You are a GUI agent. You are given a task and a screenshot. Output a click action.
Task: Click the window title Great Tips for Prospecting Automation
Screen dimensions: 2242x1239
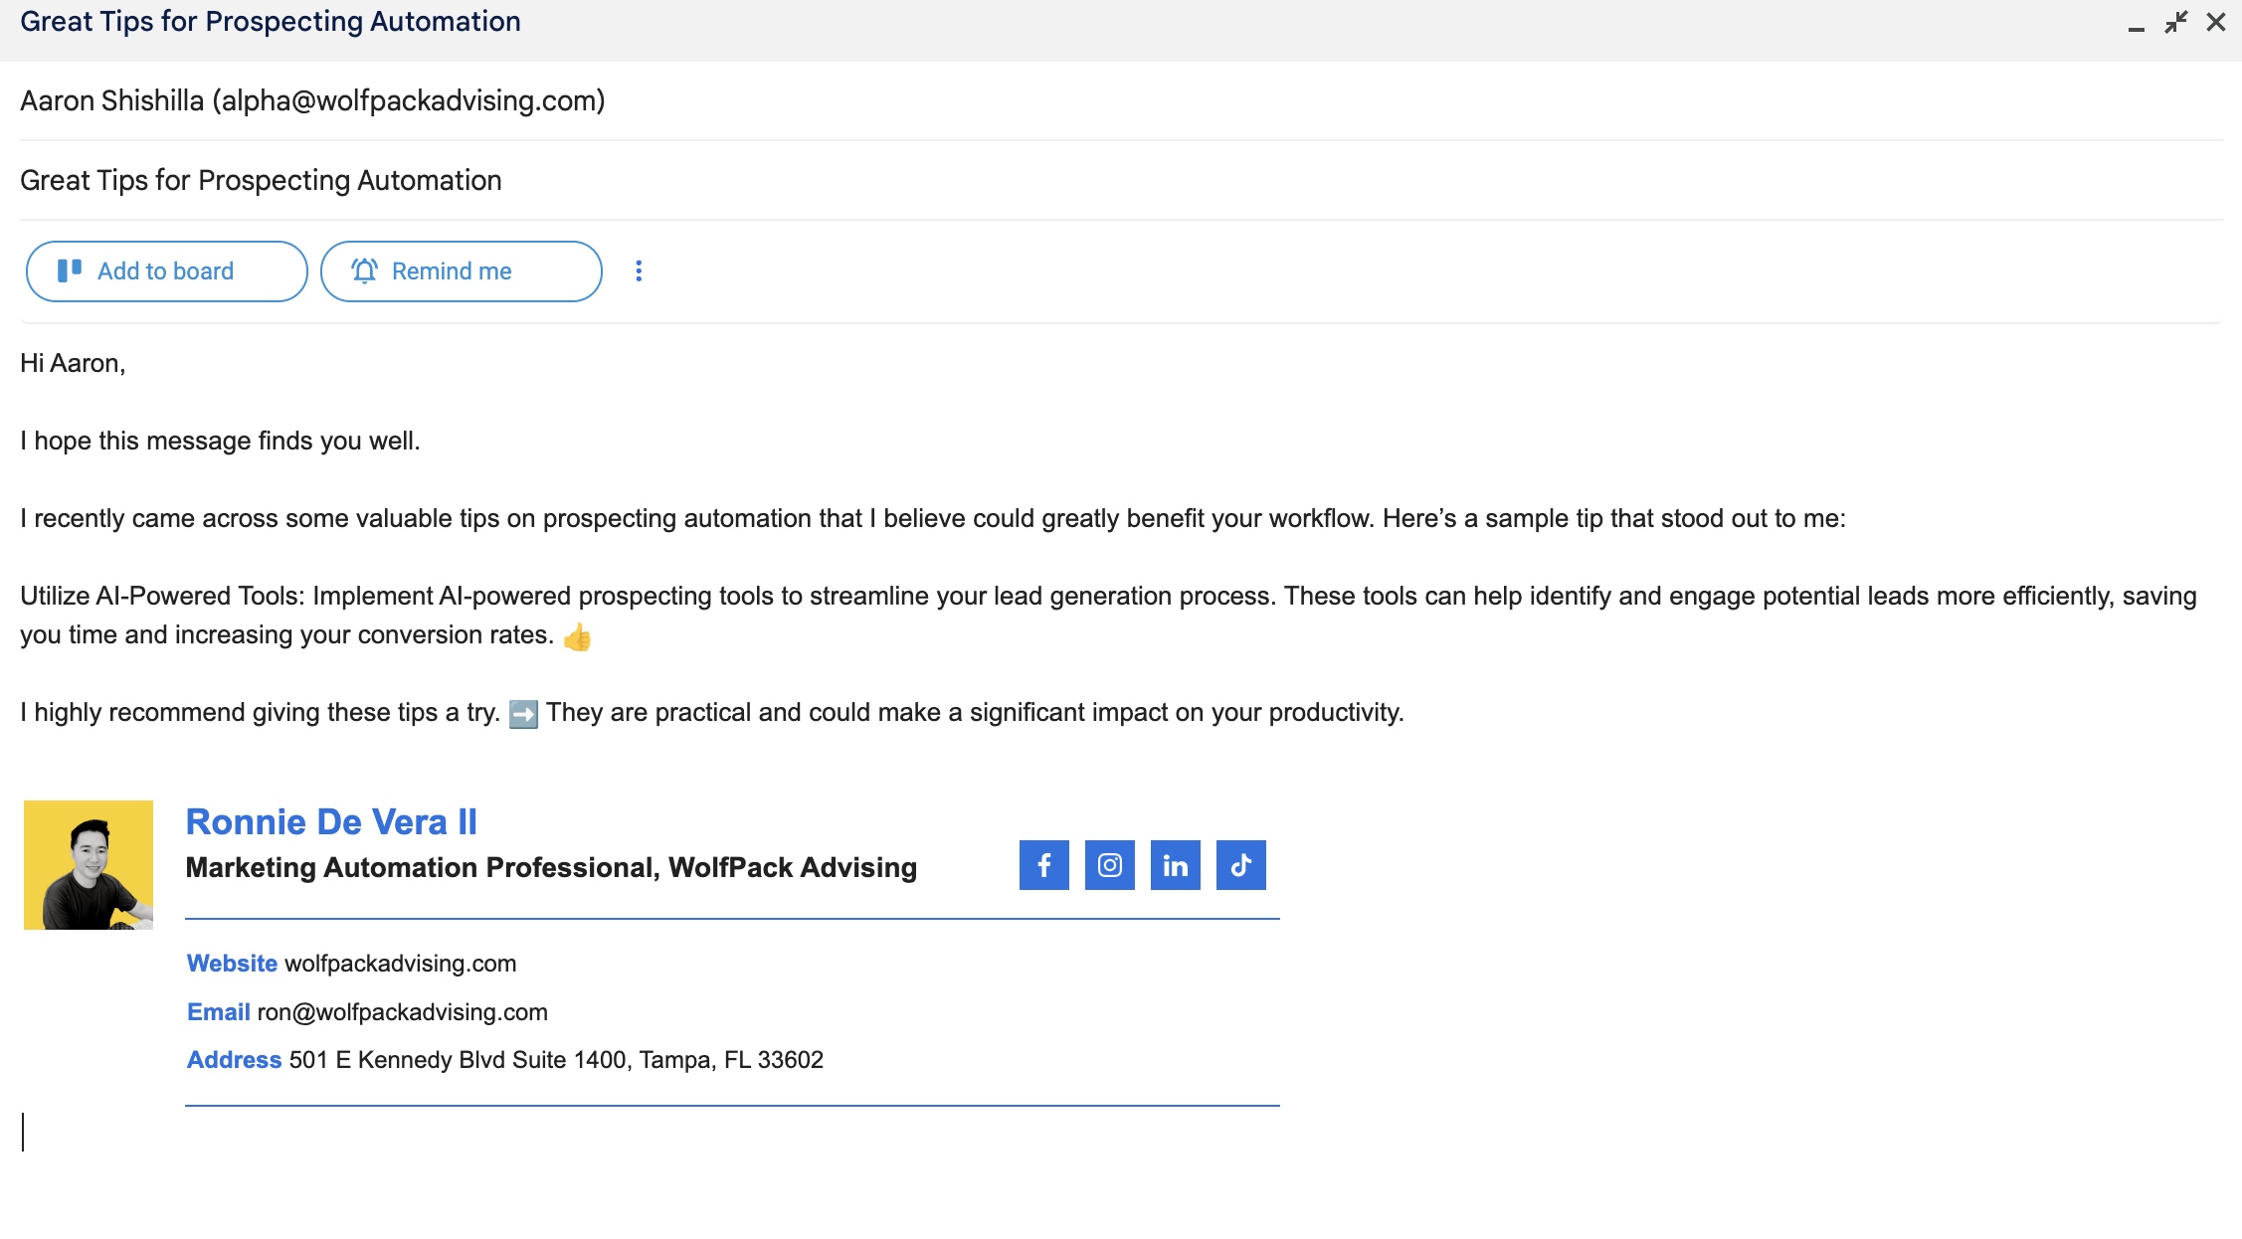tap(271, 21)
